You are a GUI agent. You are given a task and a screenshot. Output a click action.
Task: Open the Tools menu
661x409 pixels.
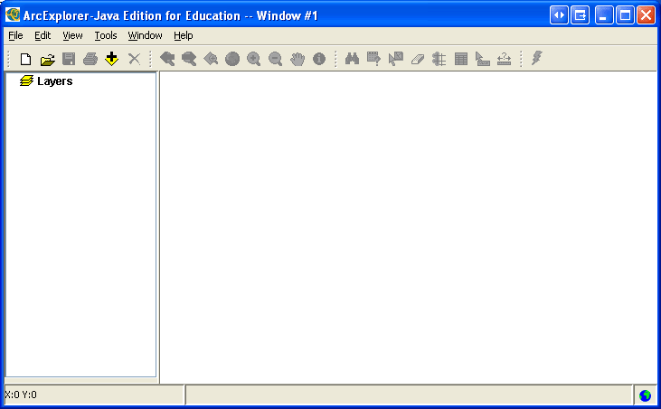coord(106,35)
